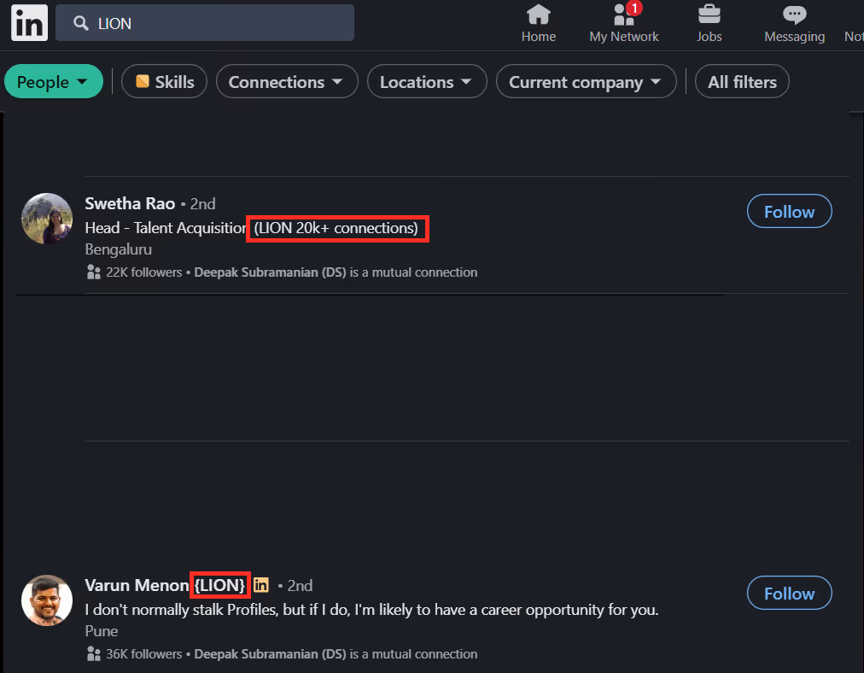864x673 pixels.
Task: Click the My Network notification badge
Action: (635, 9)
